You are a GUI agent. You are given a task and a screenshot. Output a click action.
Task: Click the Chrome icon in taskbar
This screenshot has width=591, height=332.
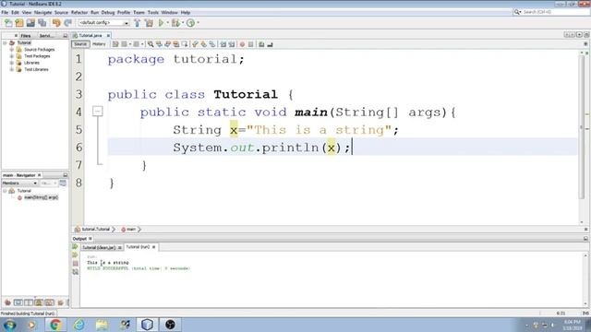[55, 325]
